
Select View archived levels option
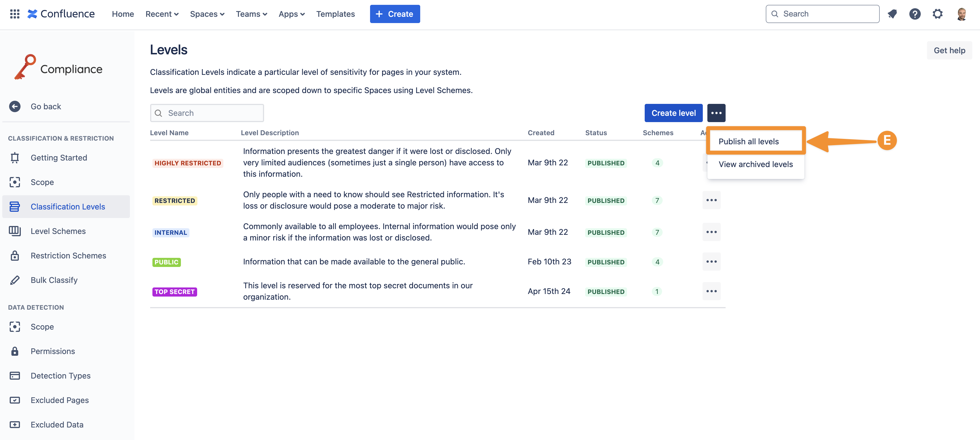[755, 164]
